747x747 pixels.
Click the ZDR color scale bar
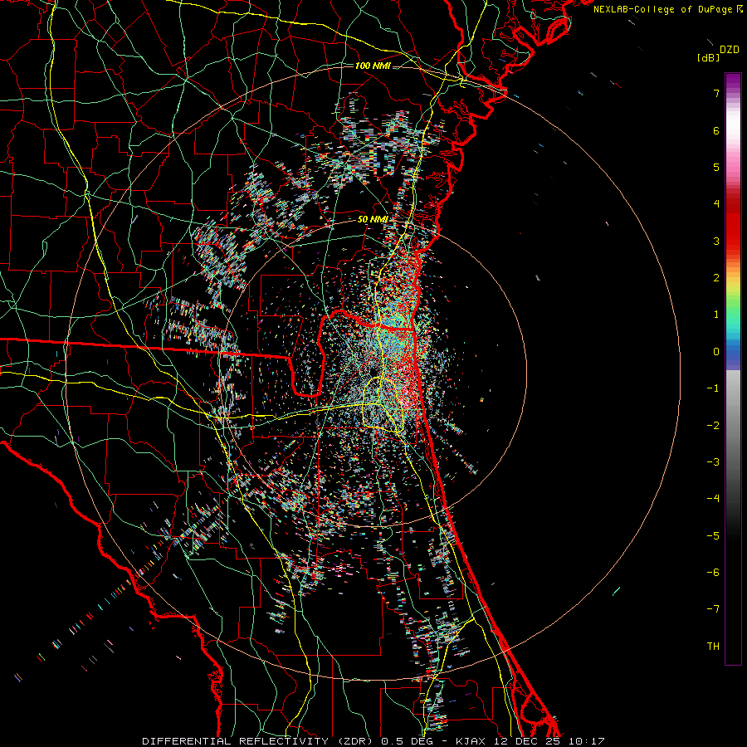click(x=733, y=369)
